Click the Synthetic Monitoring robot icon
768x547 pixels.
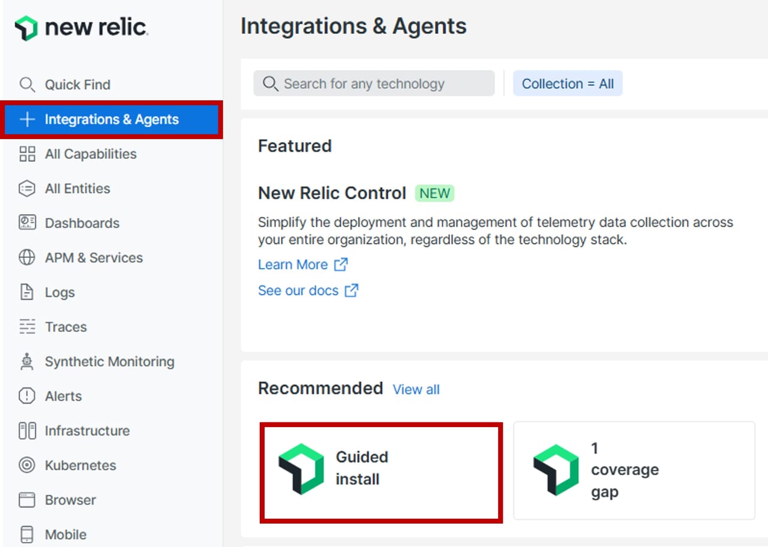27,362
